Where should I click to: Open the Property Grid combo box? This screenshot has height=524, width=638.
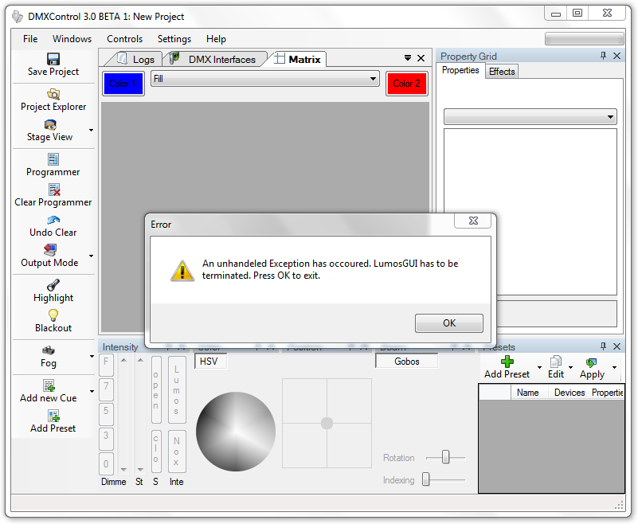[x=610, y=117]
